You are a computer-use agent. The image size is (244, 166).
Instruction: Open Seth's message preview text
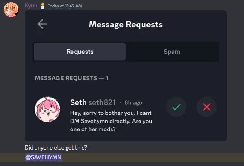tap(111, 121)
